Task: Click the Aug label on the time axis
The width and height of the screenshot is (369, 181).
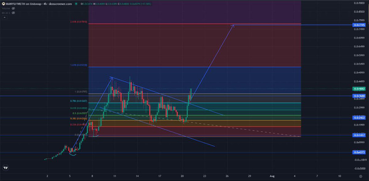Action: (272, 176)
